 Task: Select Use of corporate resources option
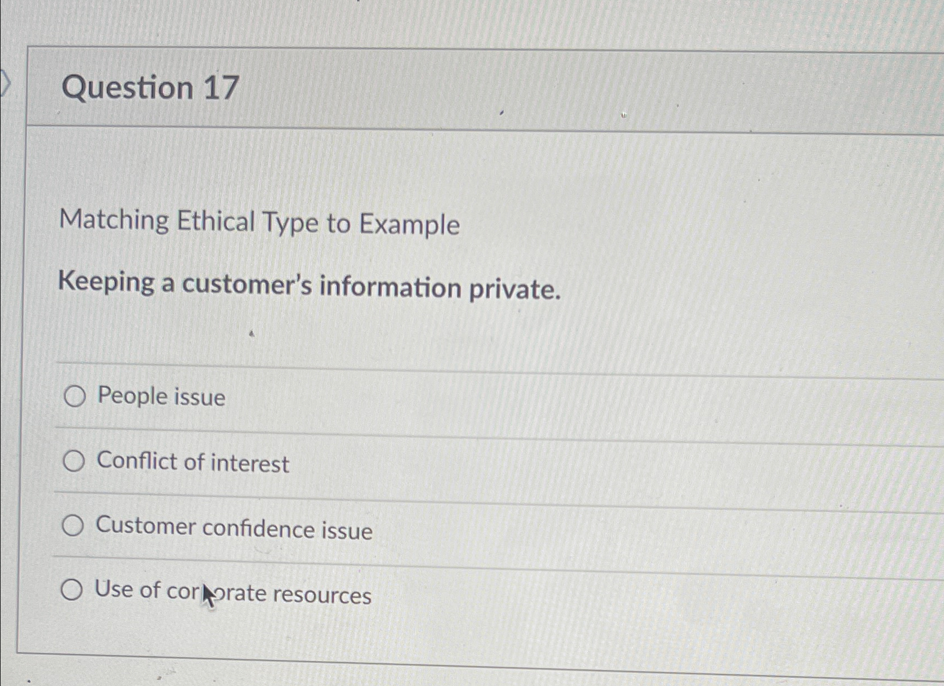click(74, 591)
